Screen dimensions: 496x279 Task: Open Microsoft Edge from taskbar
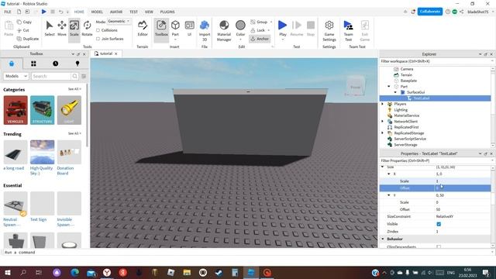pyautogui.click(x=74, y=273)
